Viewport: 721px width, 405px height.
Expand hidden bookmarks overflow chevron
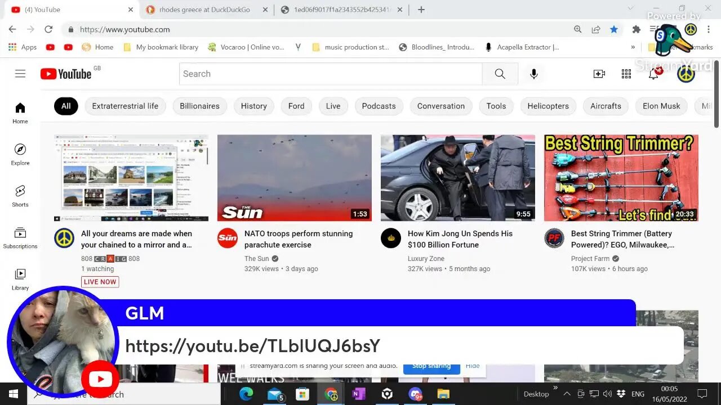(633, 47)
